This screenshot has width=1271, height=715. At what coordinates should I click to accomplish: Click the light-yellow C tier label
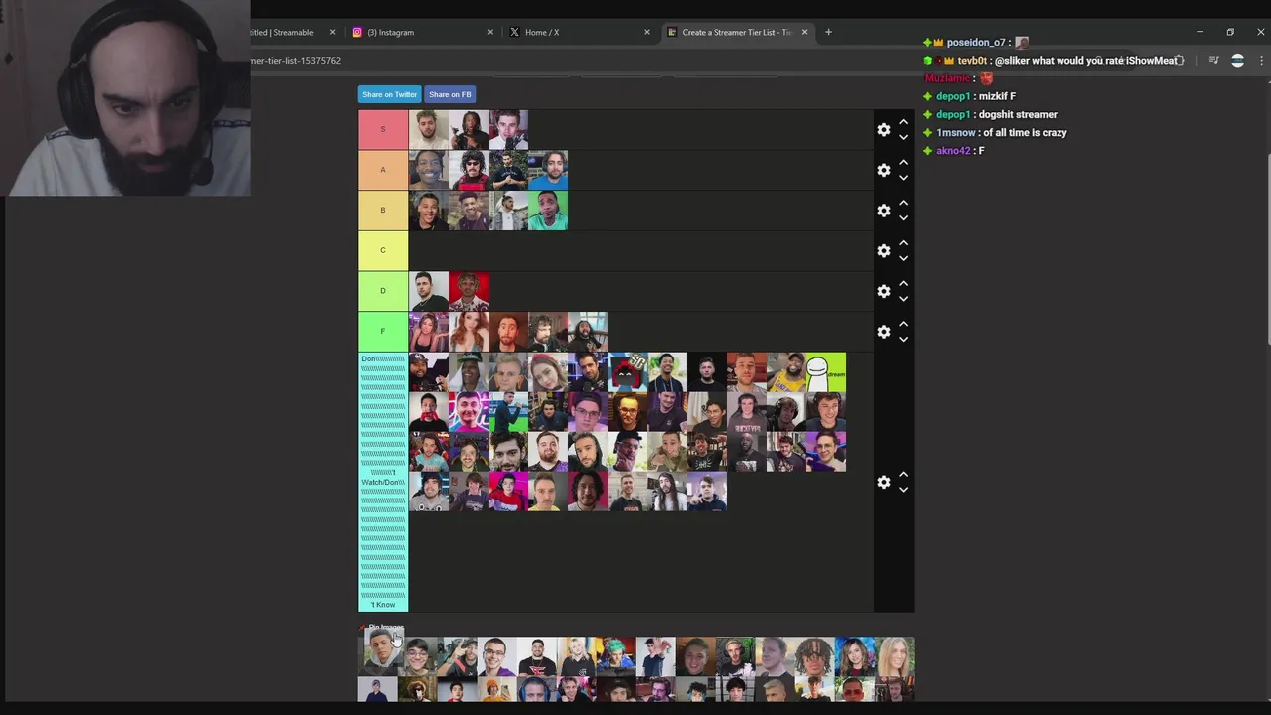(383, 250)
